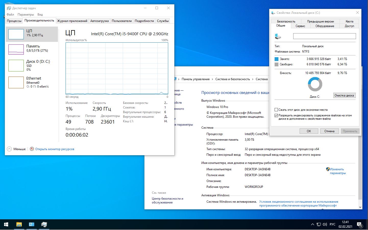
Task: Expand breadcrumb arrow after Система и безопасность
Action: tap(253, 79)
